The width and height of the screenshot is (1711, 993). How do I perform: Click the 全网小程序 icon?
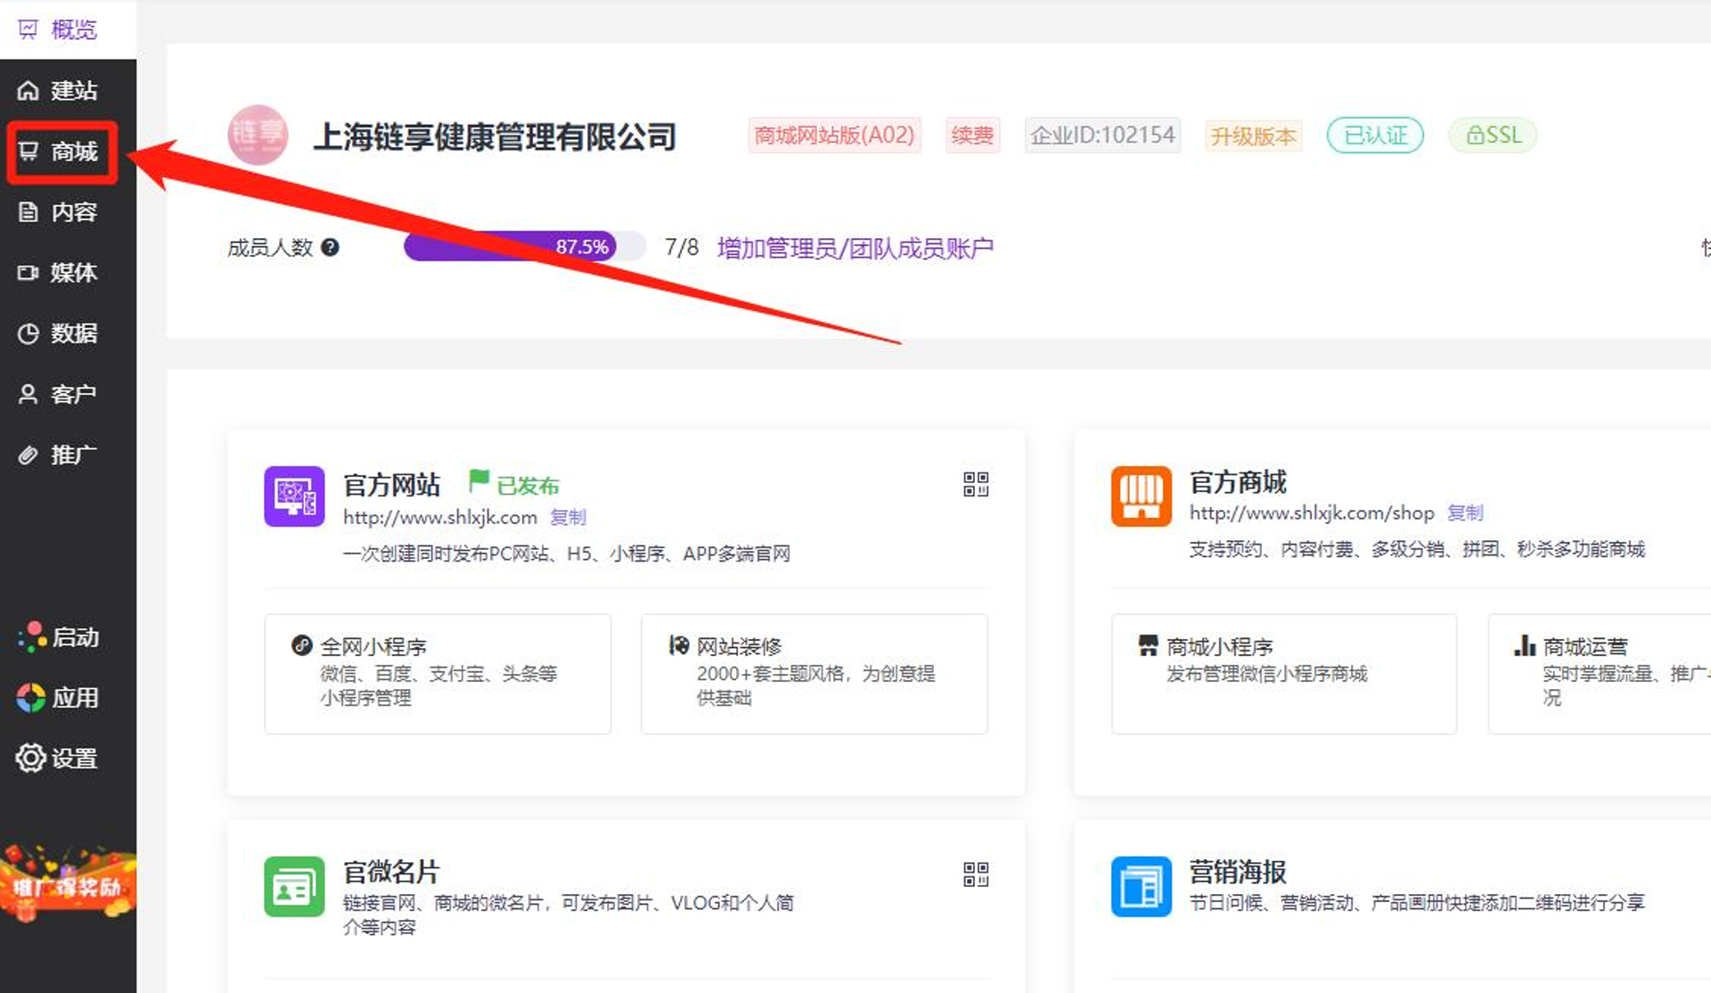coord(301,645)
